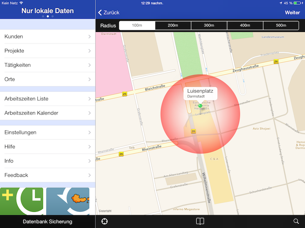Open the Hilfe row chevron
Image resolution: width=305 pixels, height=228 pixels.
(90, 147)
